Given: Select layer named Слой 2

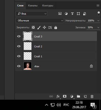Looking at the screenshot, I should 38,46.
